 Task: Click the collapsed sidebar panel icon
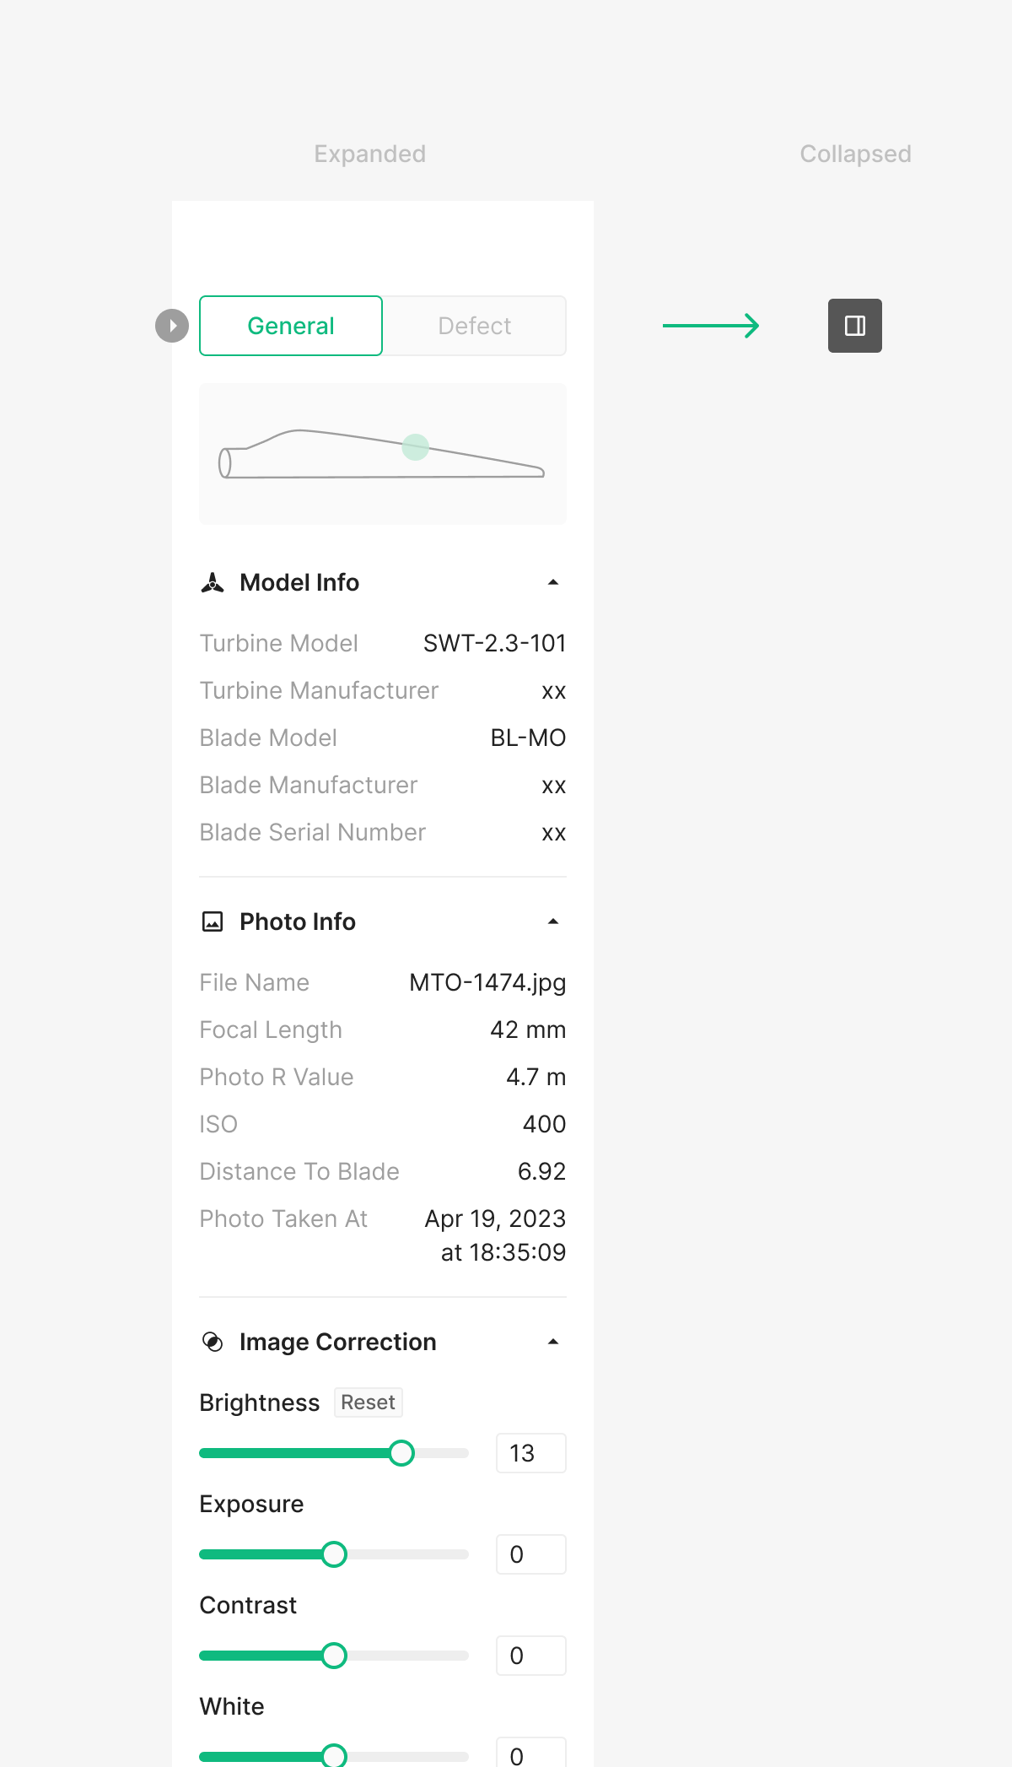[854, 326]
